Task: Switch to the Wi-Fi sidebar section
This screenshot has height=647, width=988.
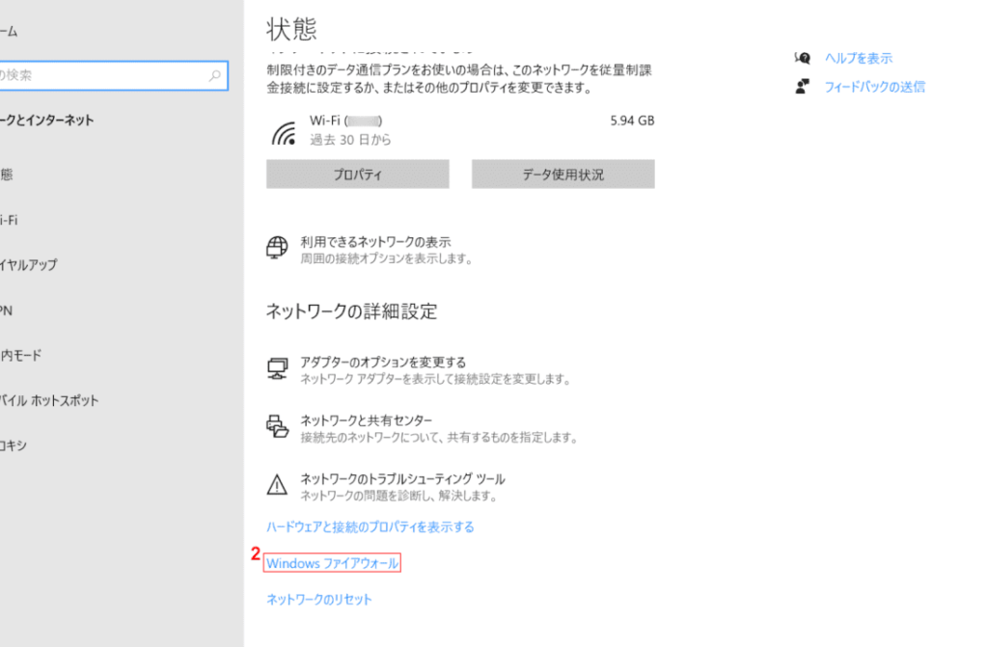Action: (x=10, y=220)
